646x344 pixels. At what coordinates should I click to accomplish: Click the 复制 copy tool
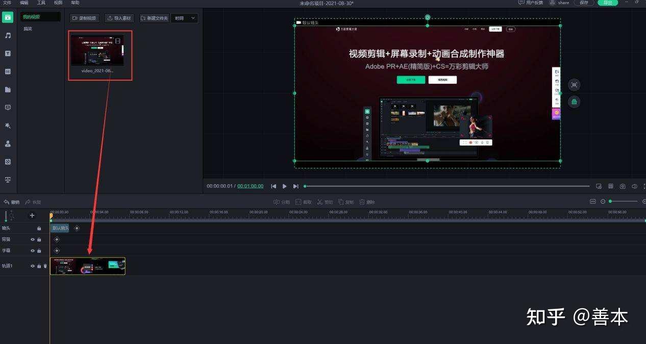point(346,202)
